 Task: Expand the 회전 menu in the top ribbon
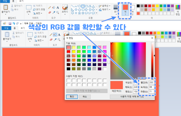(x=42, y=13)
